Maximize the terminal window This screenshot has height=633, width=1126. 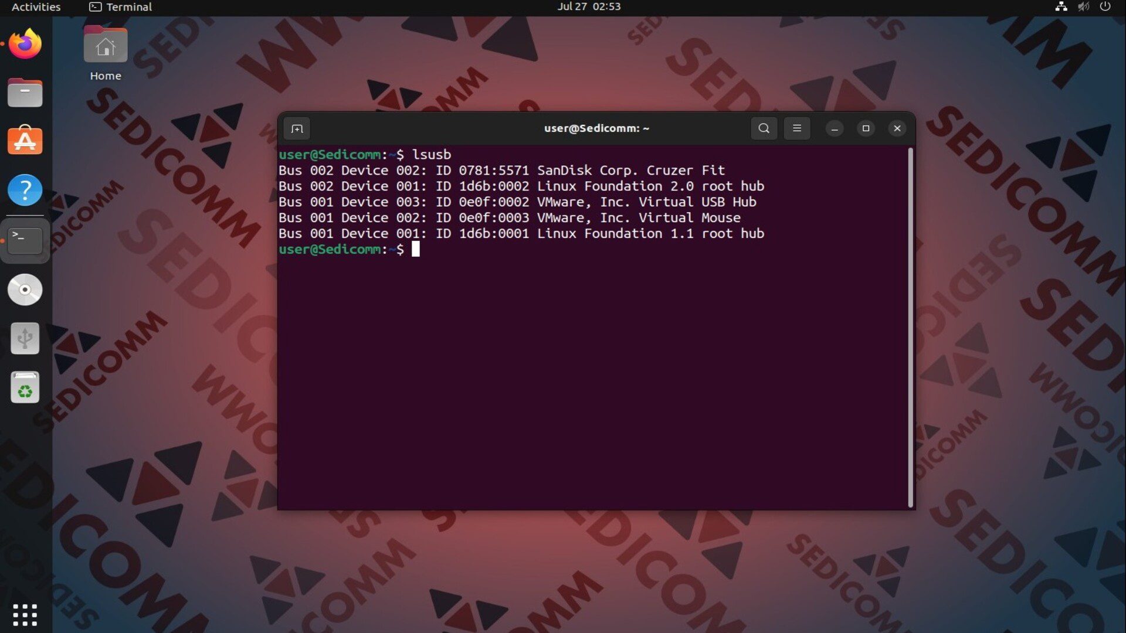point(866,128)
